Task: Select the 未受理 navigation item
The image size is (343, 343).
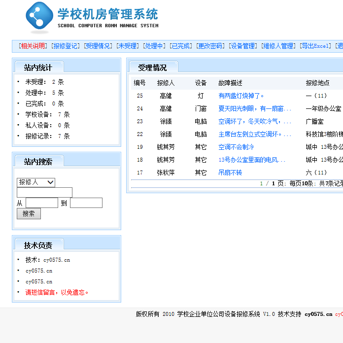Action: coord(128,46)
